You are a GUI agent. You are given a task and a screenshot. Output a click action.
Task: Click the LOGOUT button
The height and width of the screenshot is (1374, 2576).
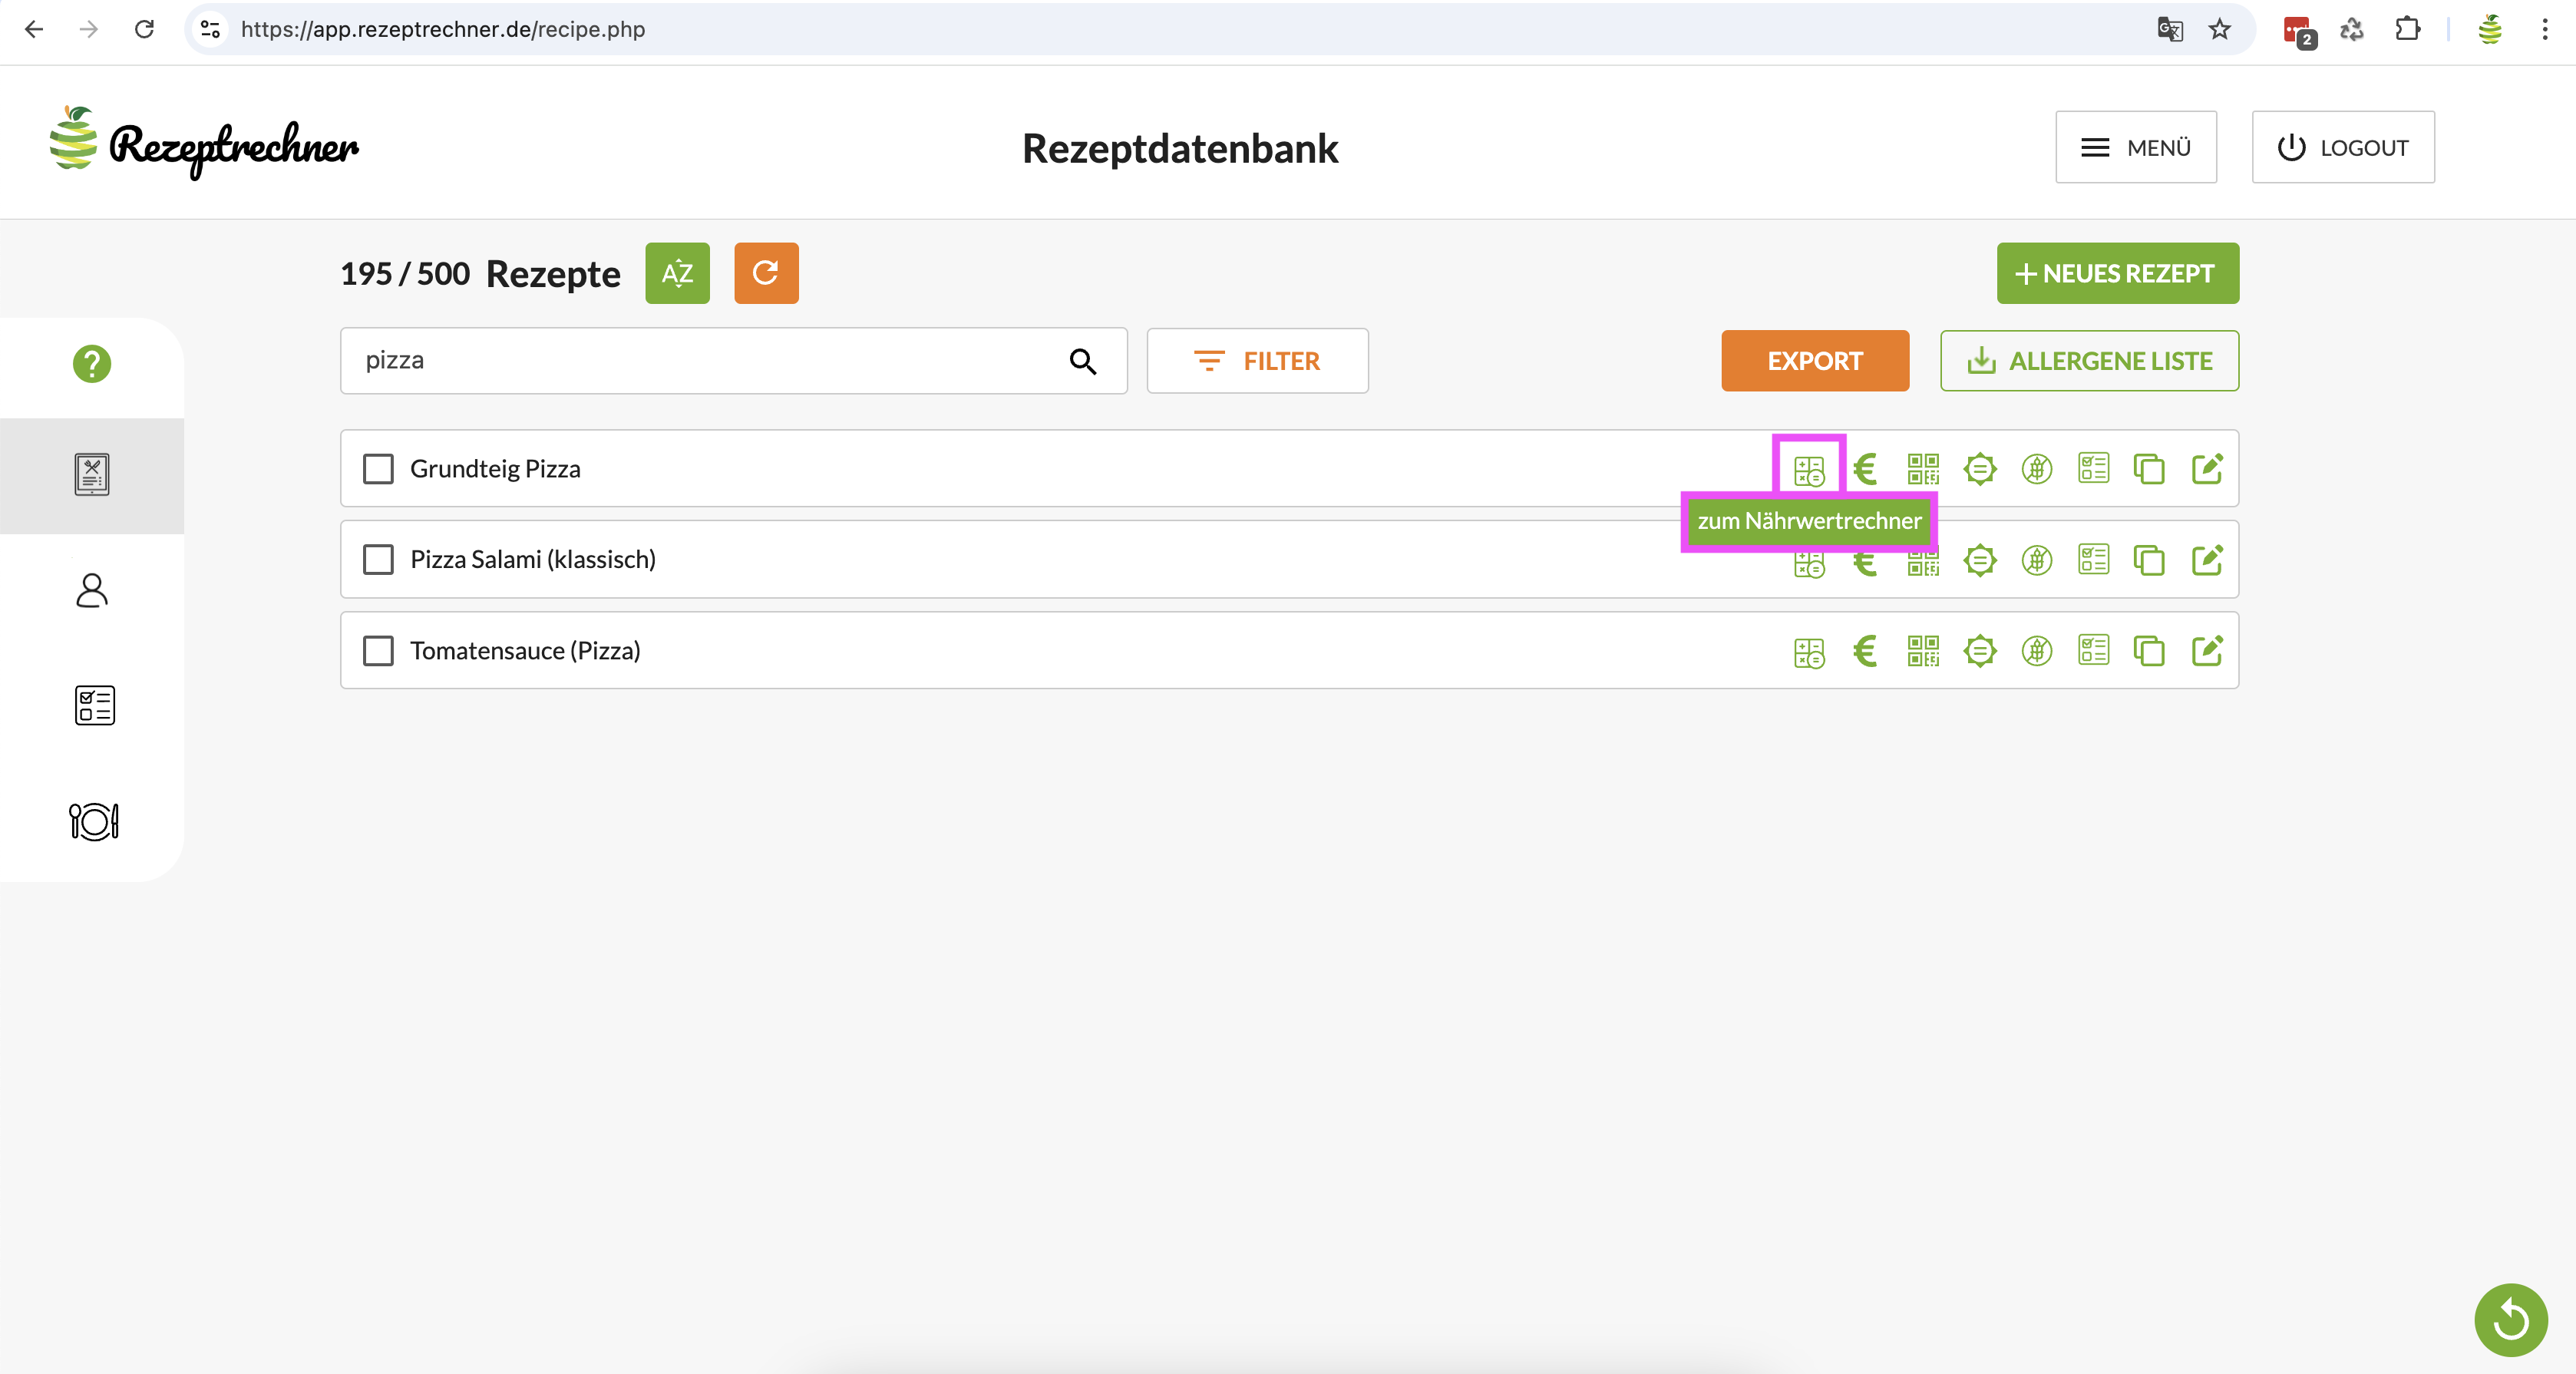[x=2343, y=147]
